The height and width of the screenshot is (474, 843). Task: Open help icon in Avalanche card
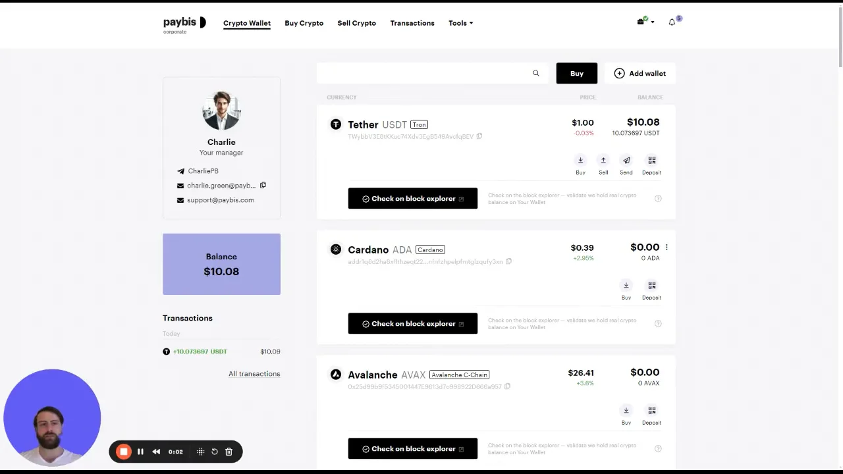[658, 448]
